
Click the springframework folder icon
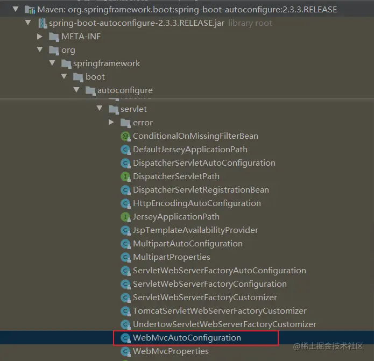coord(66,64)
